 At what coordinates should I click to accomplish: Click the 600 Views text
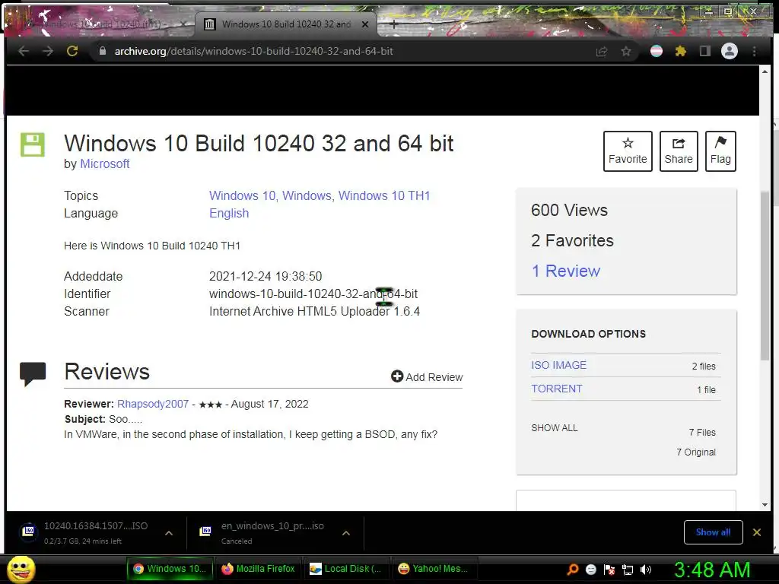click(x=569, y=210)
